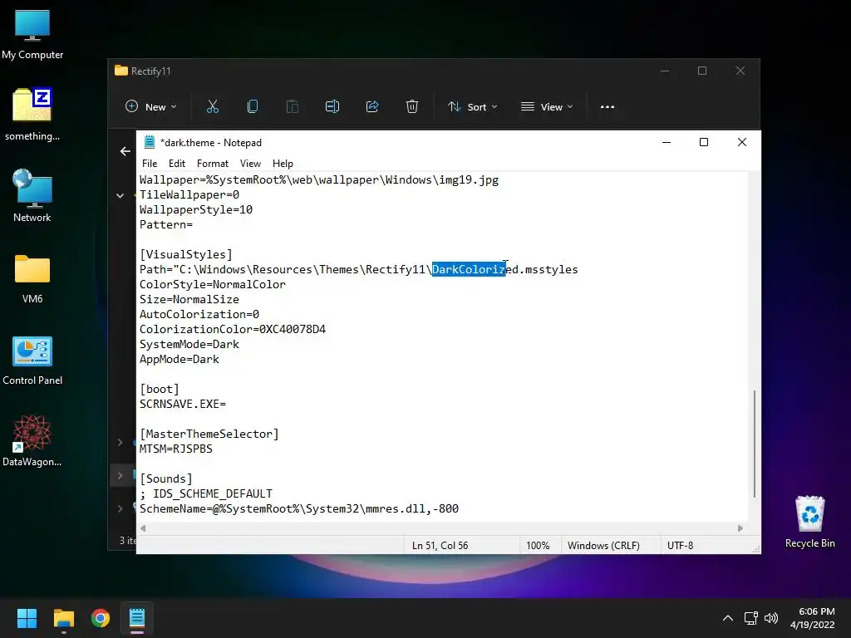Viewport: 851px width, 638px height.
Task: Open the something zip archive on desktop
Action: [32, 115]
